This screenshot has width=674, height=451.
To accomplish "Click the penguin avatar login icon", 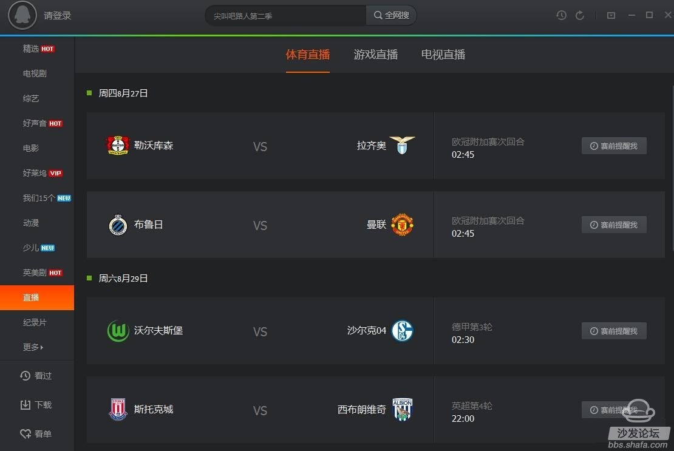I will click(x=22, y=15).
